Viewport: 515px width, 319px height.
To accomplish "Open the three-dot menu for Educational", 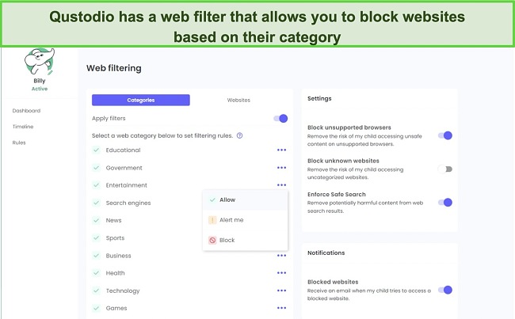I will (x=281, y=150).
